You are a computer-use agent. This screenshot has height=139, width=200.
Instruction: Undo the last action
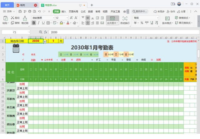pos(39,12)
